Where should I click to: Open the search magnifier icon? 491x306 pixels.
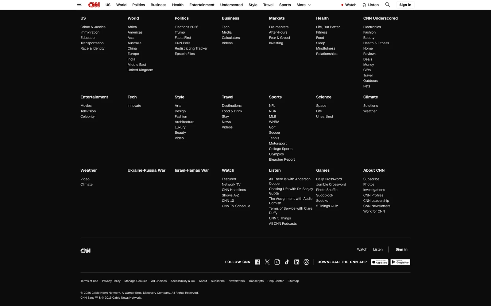pos(388,5)
